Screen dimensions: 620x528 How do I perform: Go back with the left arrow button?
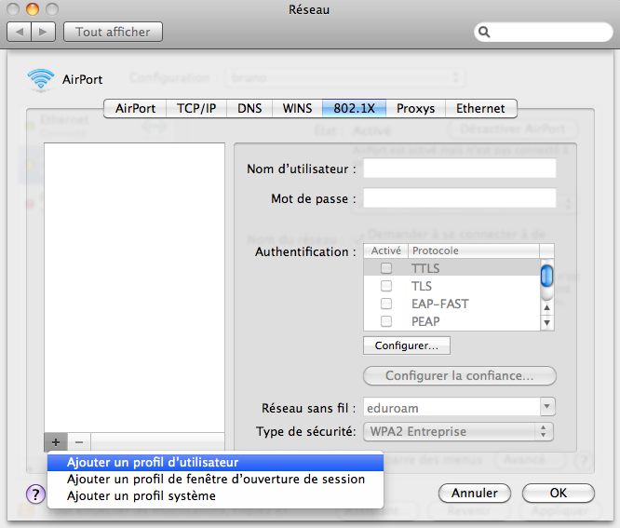tap(20, 32)
